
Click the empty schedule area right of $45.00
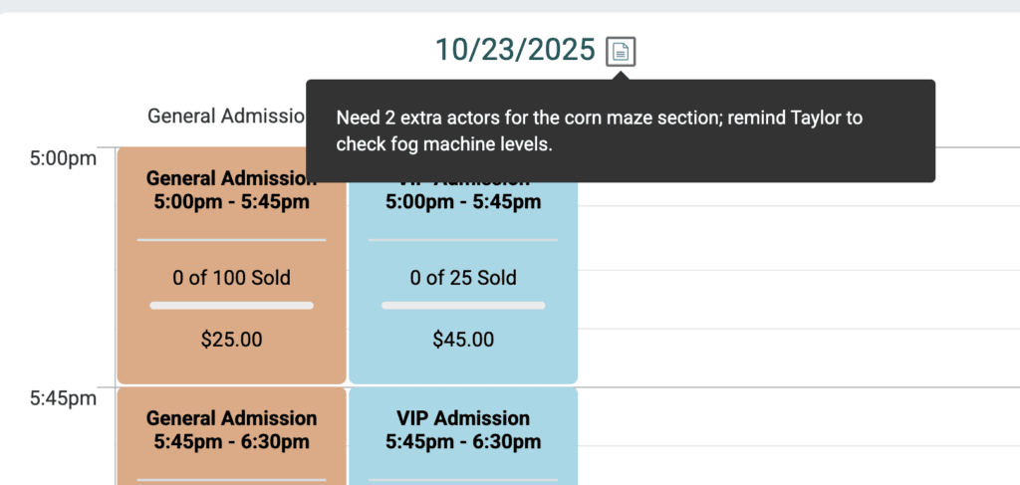(797, 339)
